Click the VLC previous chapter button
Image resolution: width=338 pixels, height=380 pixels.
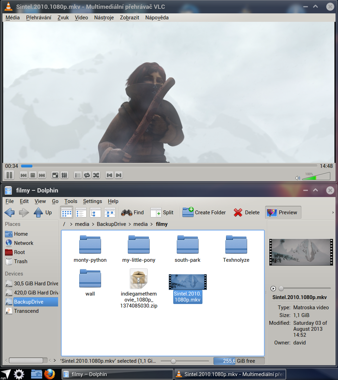pos(109,175)
